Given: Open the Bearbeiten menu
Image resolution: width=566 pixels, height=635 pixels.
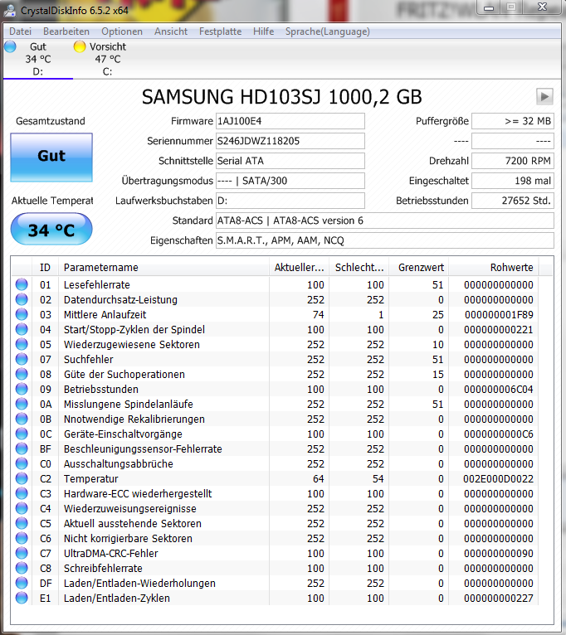Looking at the screenshot, I should click(66, 32).
